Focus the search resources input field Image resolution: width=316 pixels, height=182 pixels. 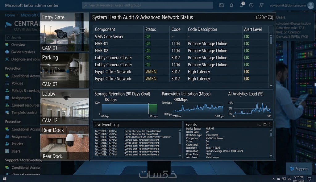pyautogui.click(x=147, y=5)
